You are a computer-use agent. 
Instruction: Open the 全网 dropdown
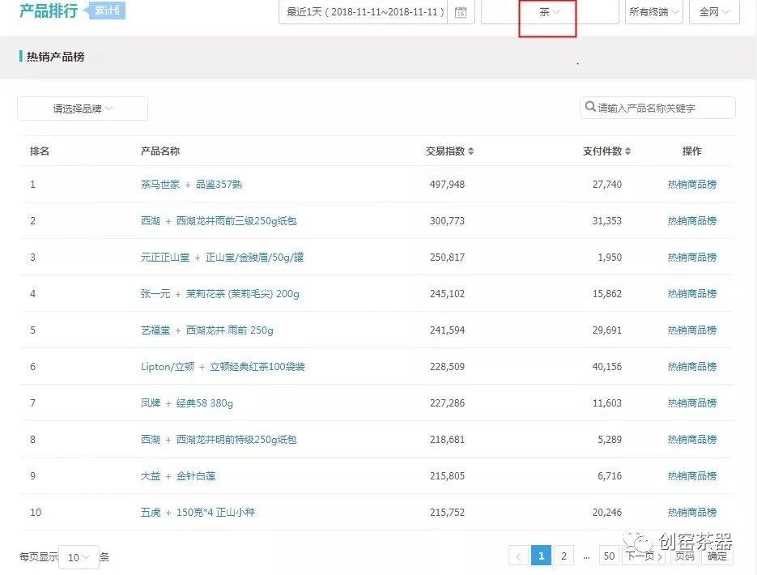tap(714, 12)
